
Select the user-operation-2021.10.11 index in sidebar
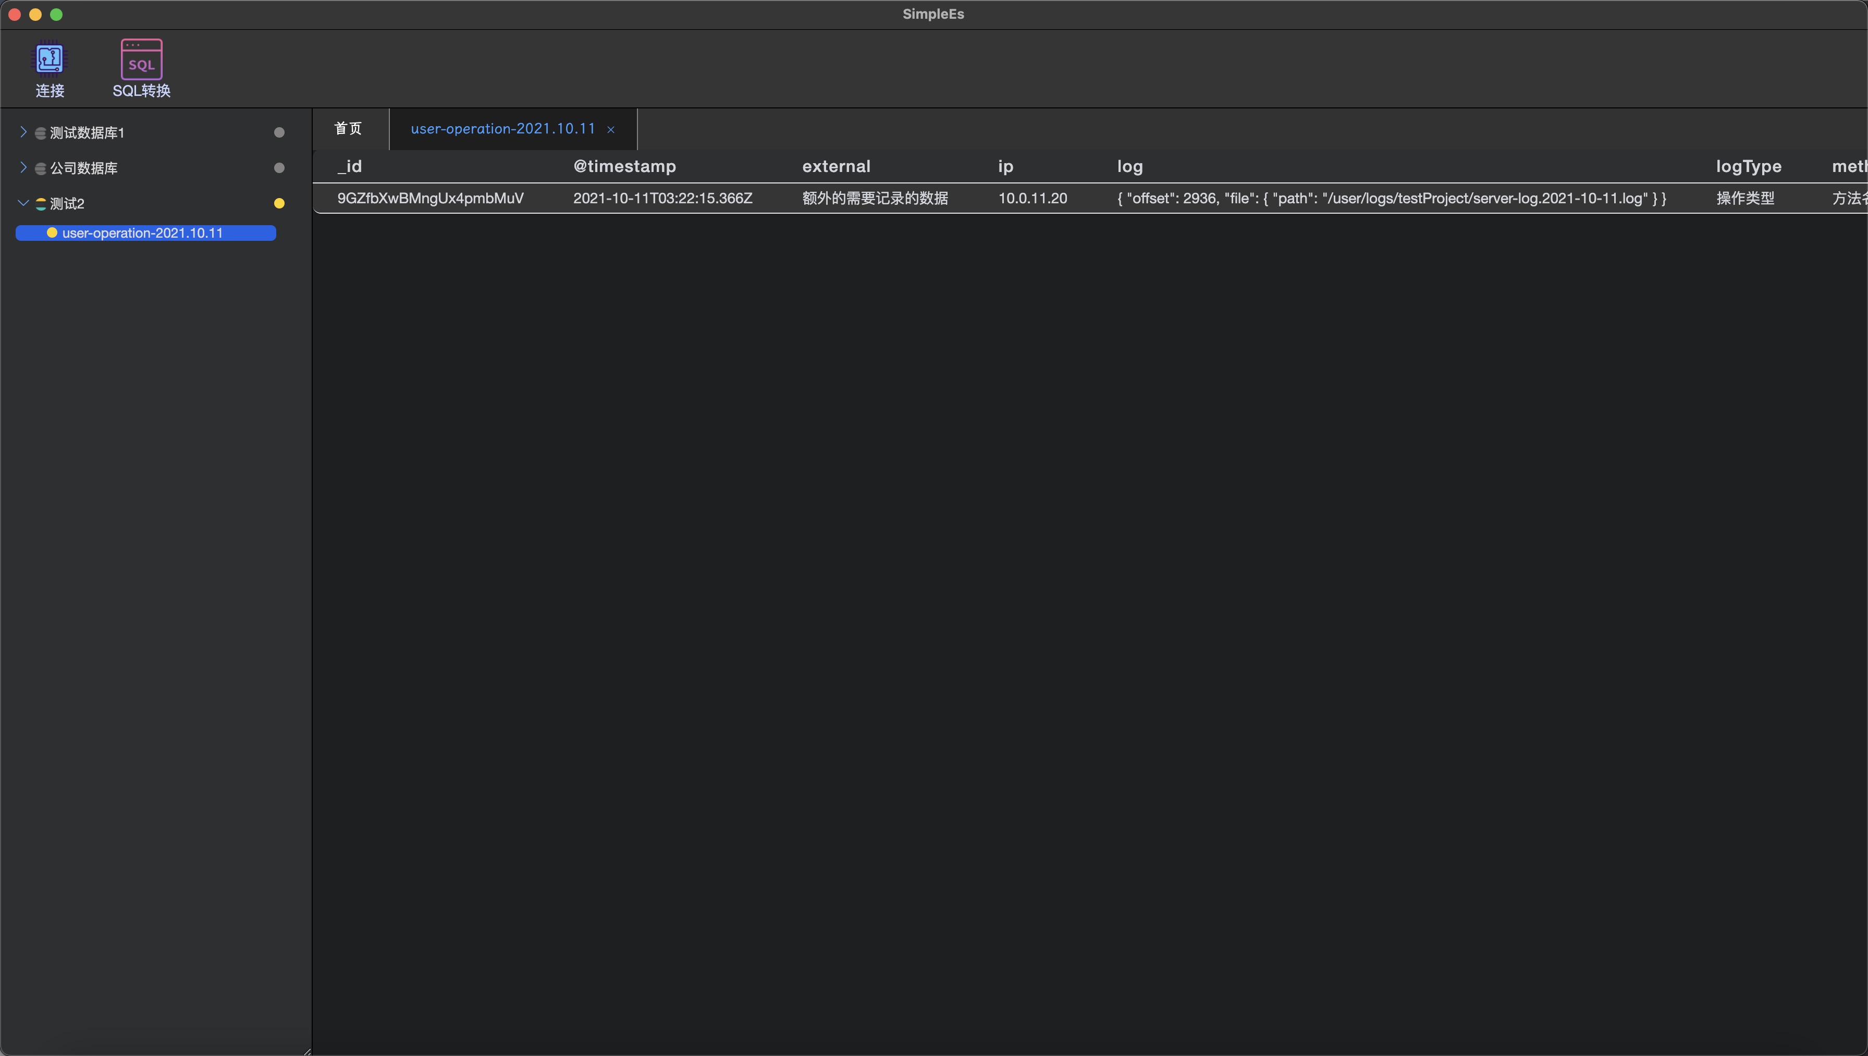(146, 233)
